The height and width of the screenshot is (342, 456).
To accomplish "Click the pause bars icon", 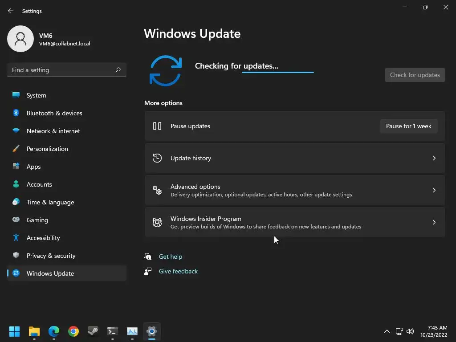I will point(157,126).
